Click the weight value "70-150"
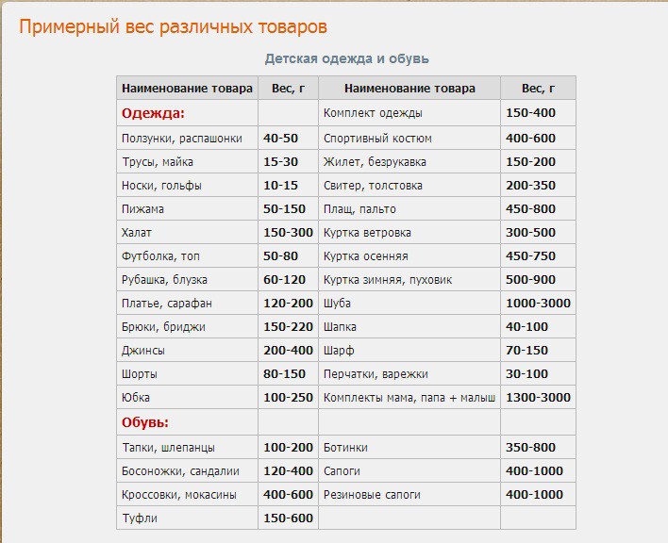The image size is (668, 543). pos(526,351)
